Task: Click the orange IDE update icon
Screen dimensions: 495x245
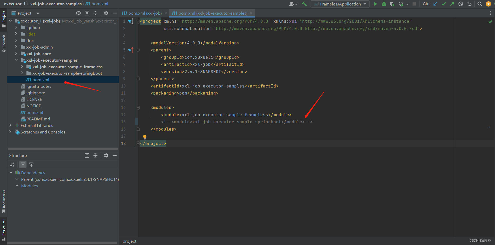Action: point(488,4)
